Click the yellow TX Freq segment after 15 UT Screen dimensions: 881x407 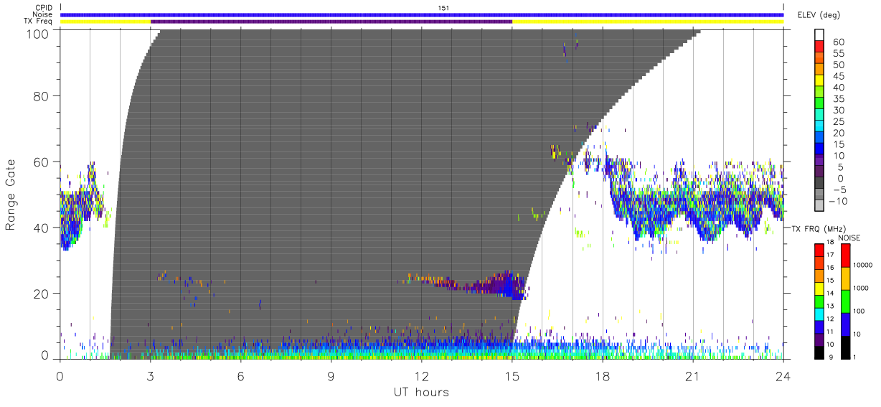(648, 22)
